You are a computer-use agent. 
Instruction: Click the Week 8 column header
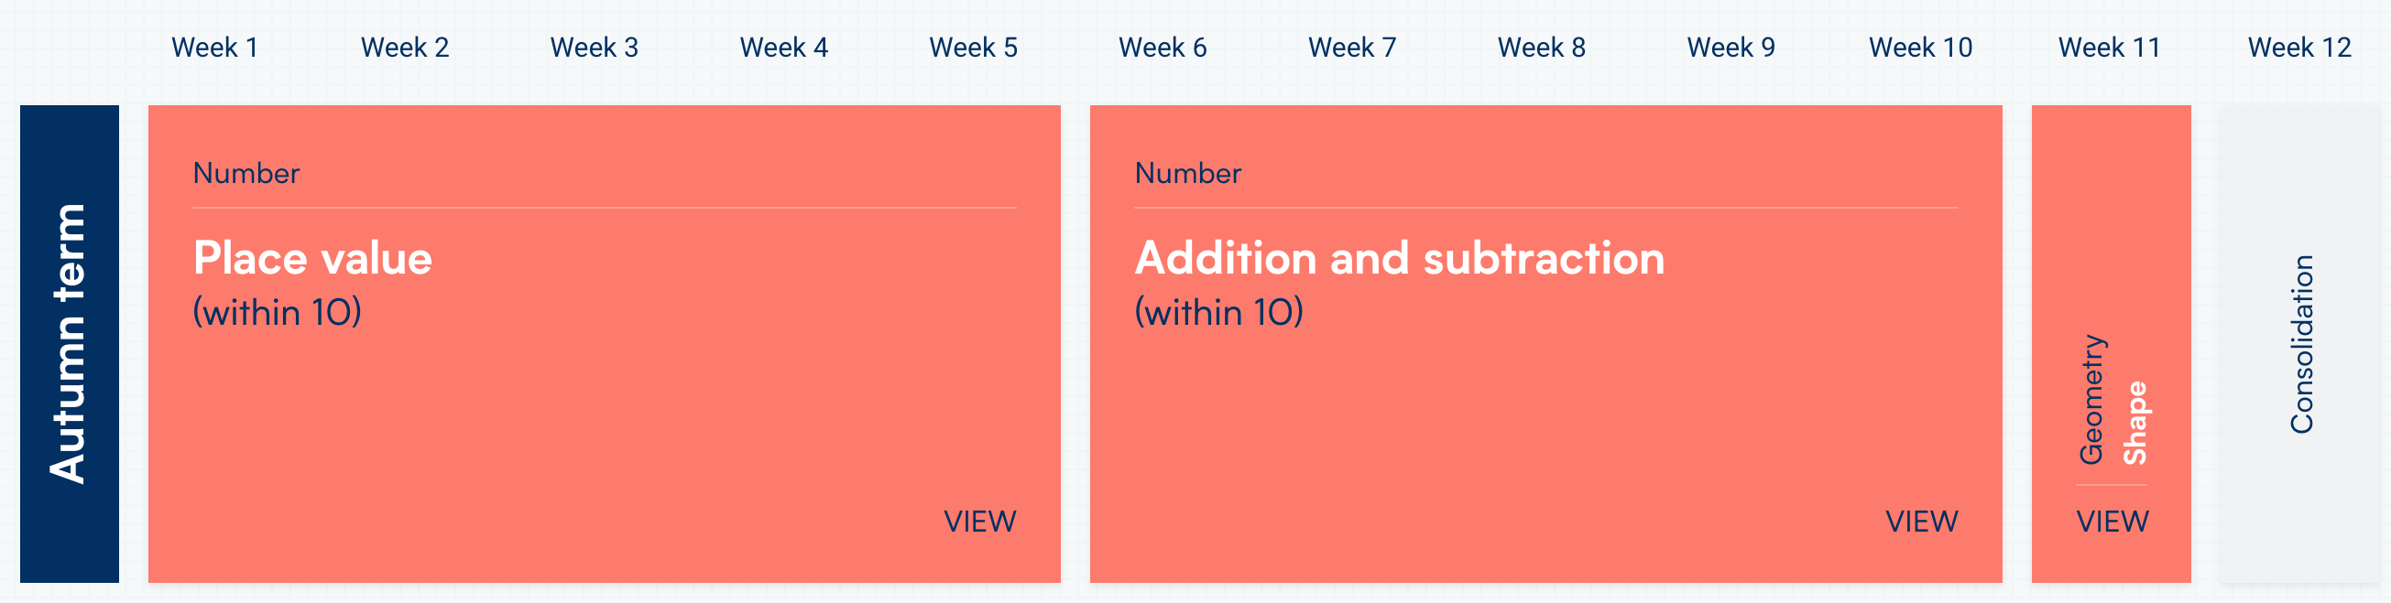pos(1541,48)
